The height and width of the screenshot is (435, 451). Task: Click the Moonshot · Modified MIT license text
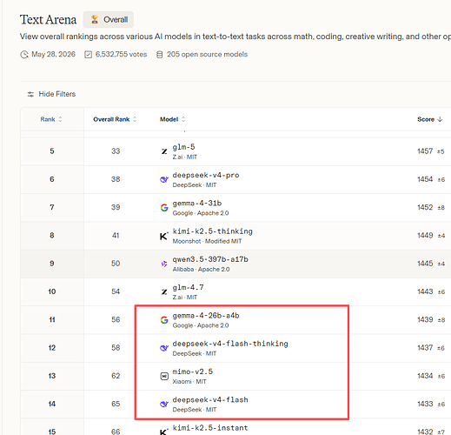pyautogui.click(x=207, y=241)
